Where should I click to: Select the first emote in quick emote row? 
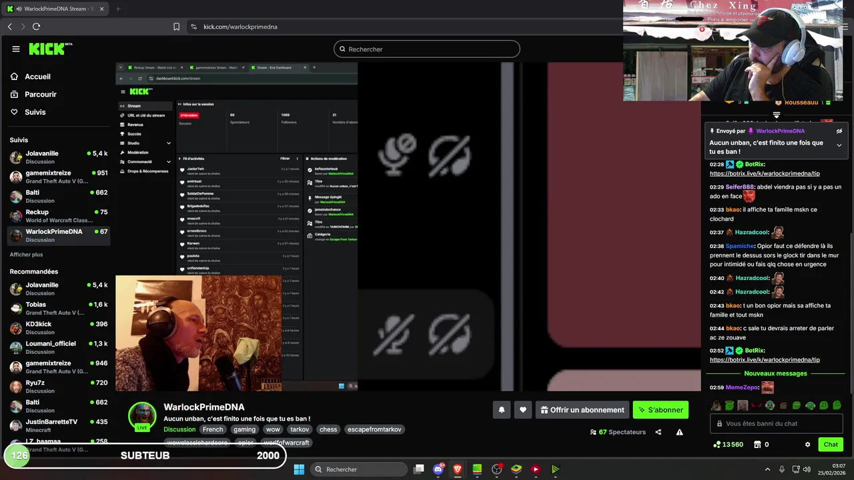coord(716,405)
